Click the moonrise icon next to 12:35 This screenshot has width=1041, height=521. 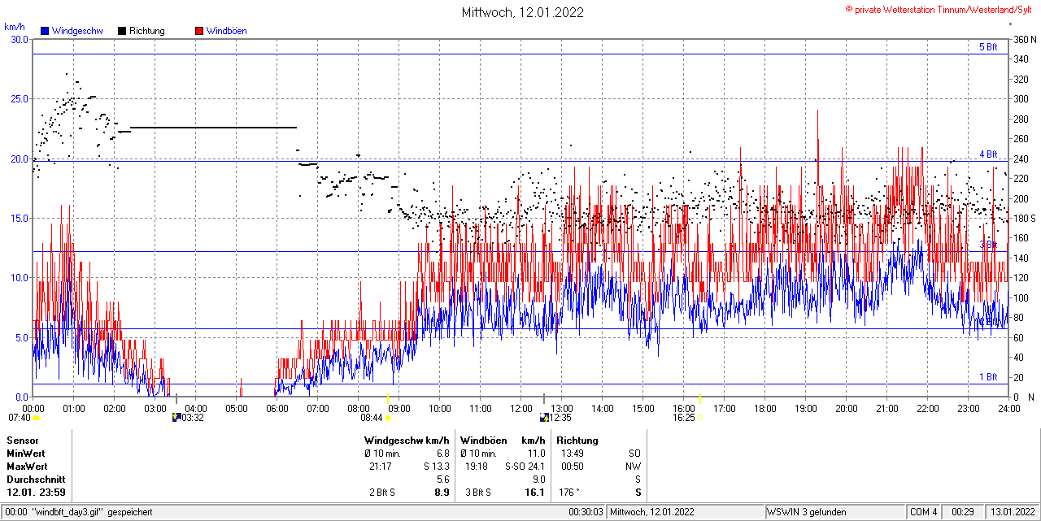tap(544, 418)
